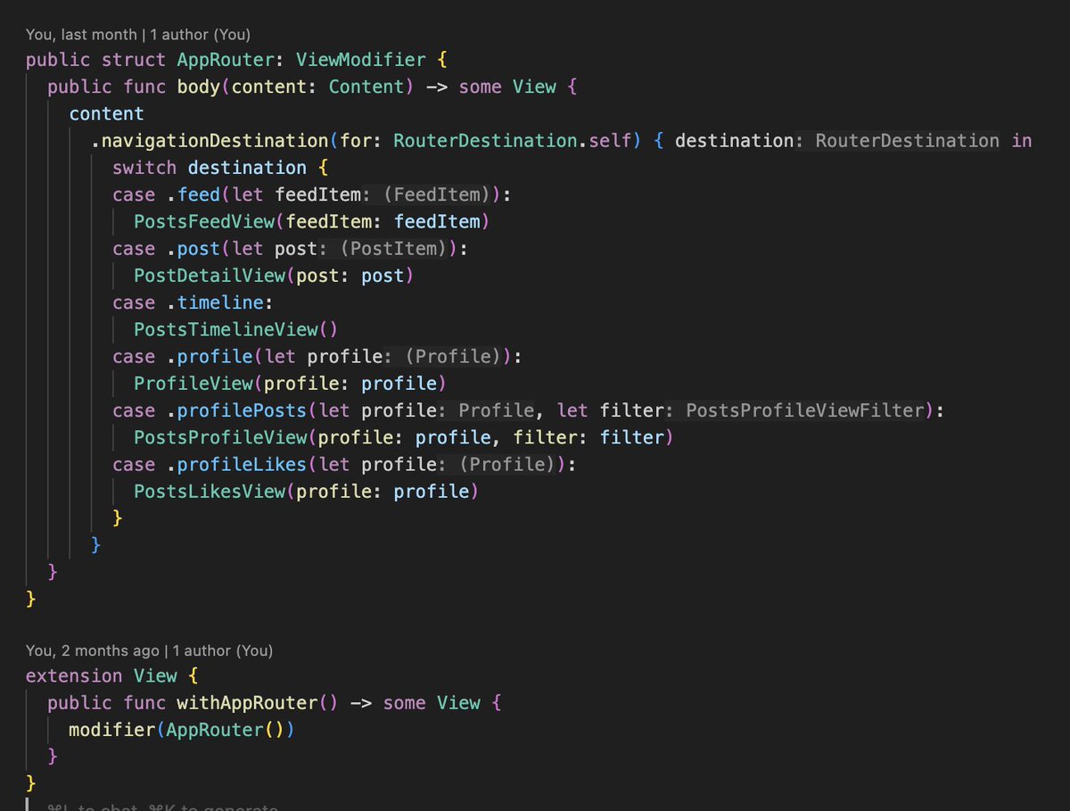Click the PostsFeedView call

[204, 221]
